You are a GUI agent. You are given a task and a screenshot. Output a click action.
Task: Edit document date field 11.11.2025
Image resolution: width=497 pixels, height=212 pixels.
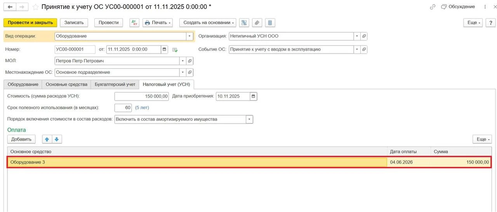point(134,49)
